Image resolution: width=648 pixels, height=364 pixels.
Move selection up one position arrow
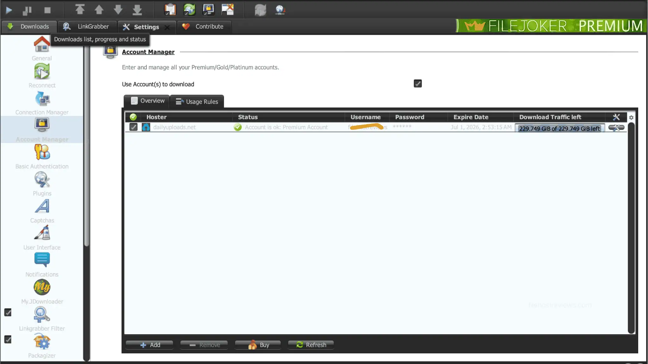(x=99, y=9)
